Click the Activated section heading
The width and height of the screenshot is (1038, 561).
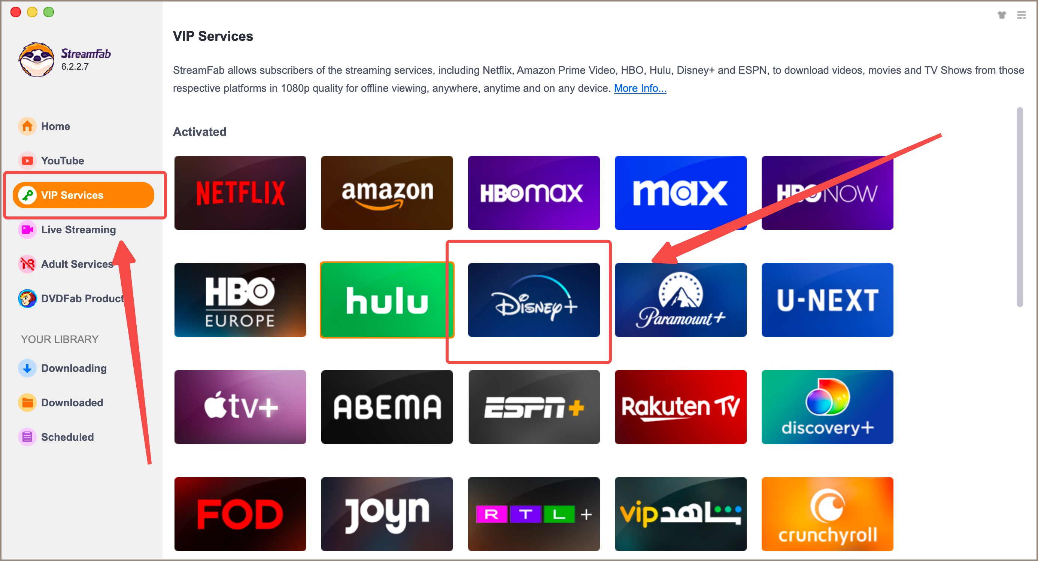[x=200, y=132]
